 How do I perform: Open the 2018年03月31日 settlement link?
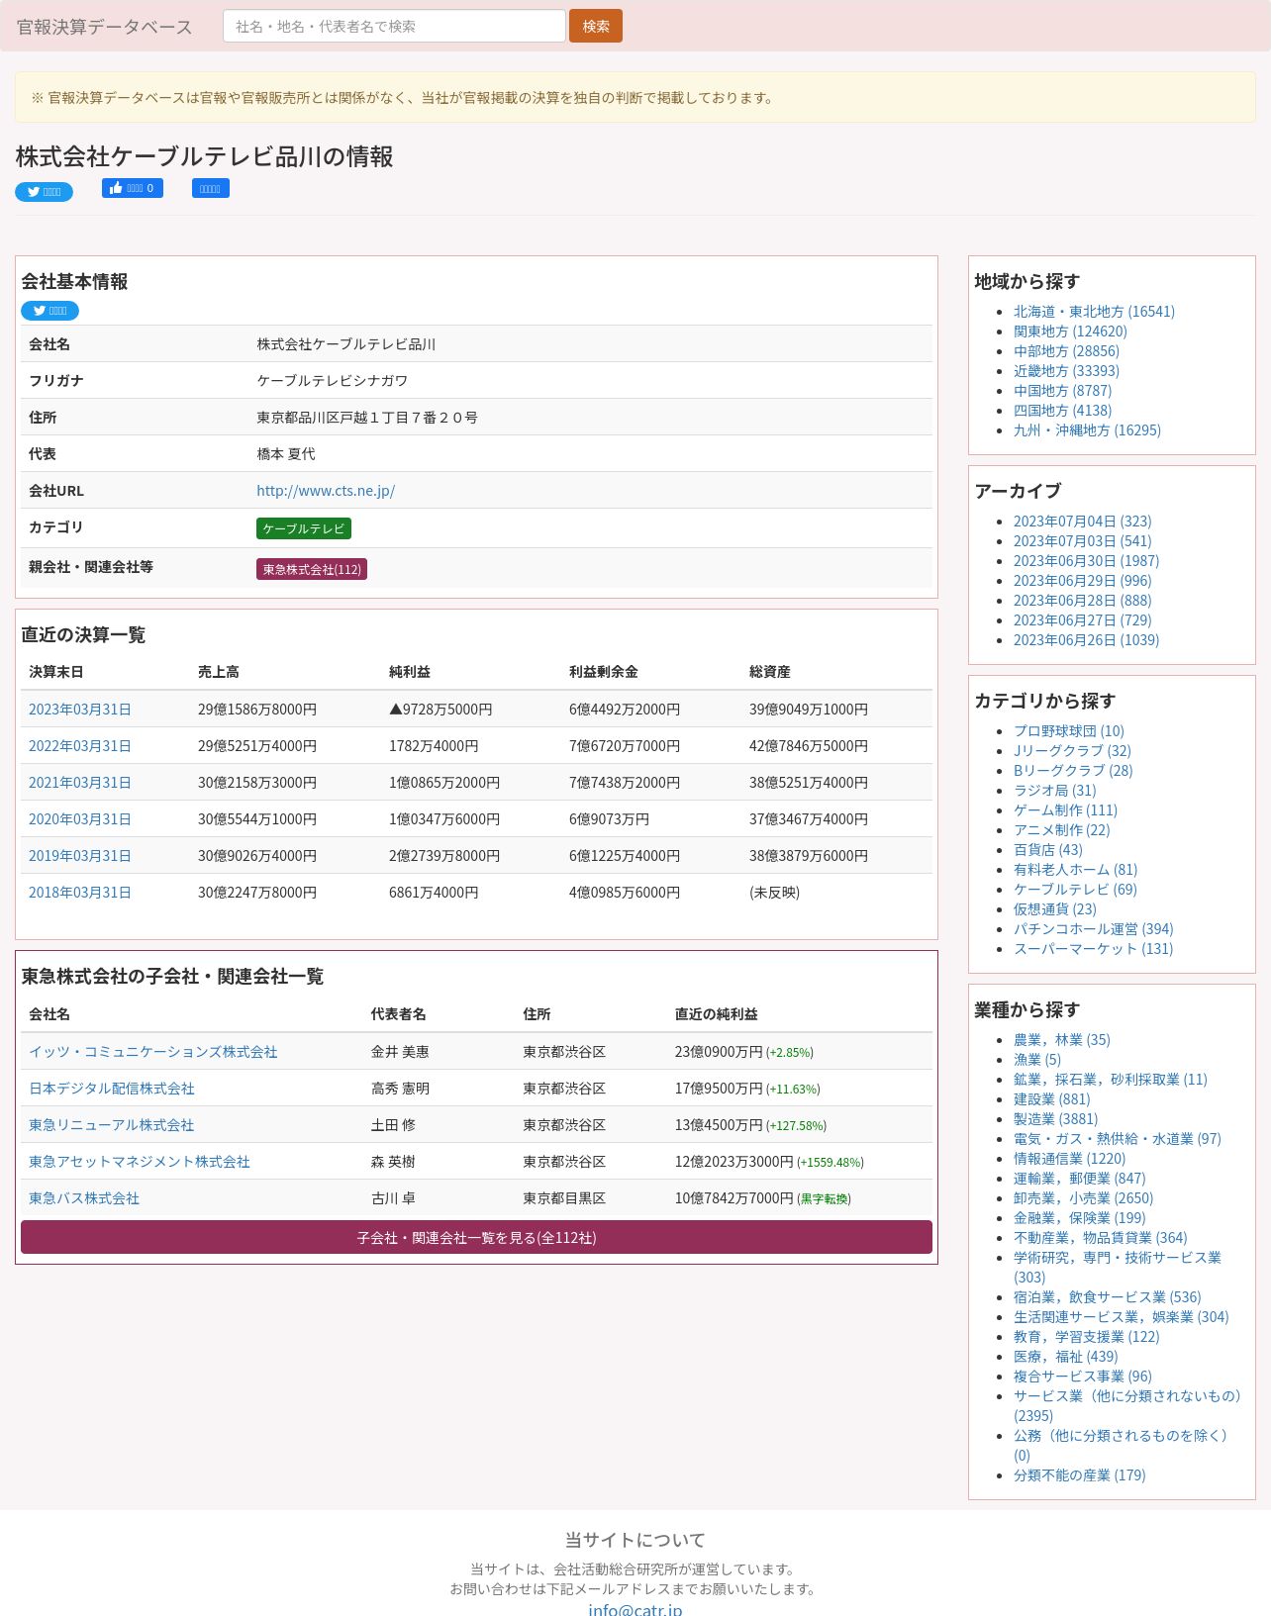[x=80, y=893]
